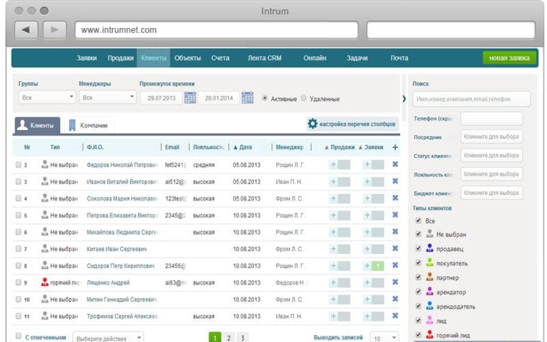Delete row of Трофимов Сергей
Image resolution: width=547 pixels, height=342 pixels.
click(395, 316)
